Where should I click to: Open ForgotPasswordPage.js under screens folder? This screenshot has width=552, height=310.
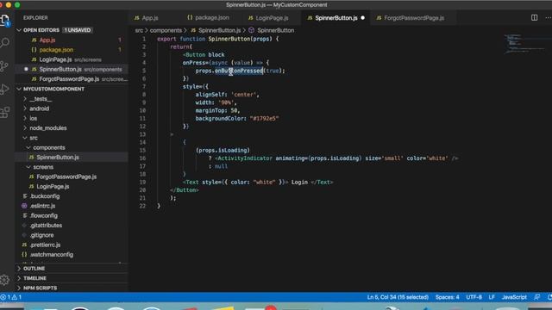pyautogui.click(x=66, y=177)
